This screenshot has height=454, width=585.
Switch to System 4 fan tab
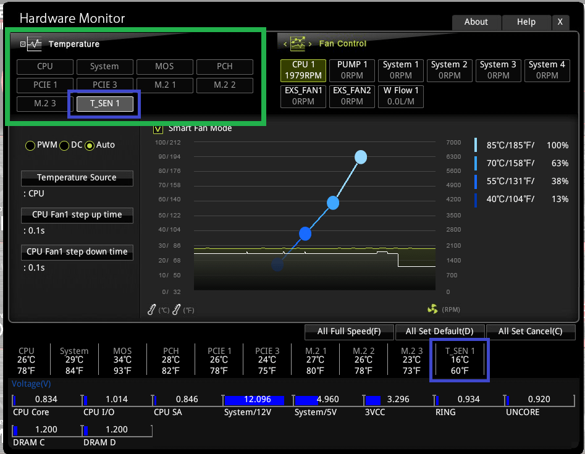point(547,70)
